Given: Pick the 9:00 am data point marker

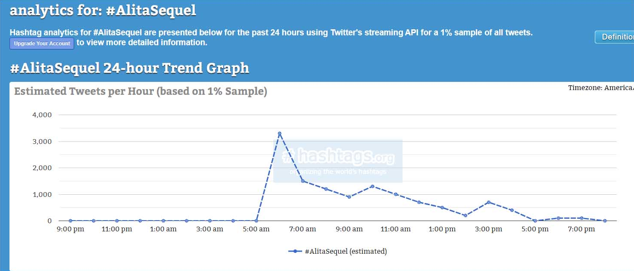Looking at the screenshot, I should pos(349,197).
